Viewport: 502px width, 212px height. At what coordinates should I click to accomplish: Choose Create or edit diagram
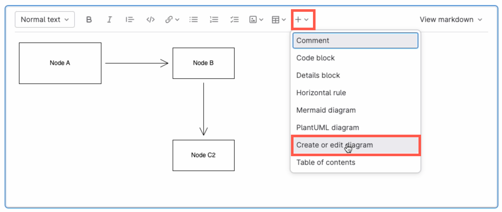[x=334, y=145]
